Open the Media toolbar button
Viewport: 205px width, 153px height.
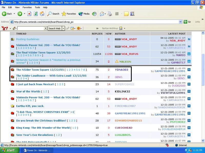point(84,14)
